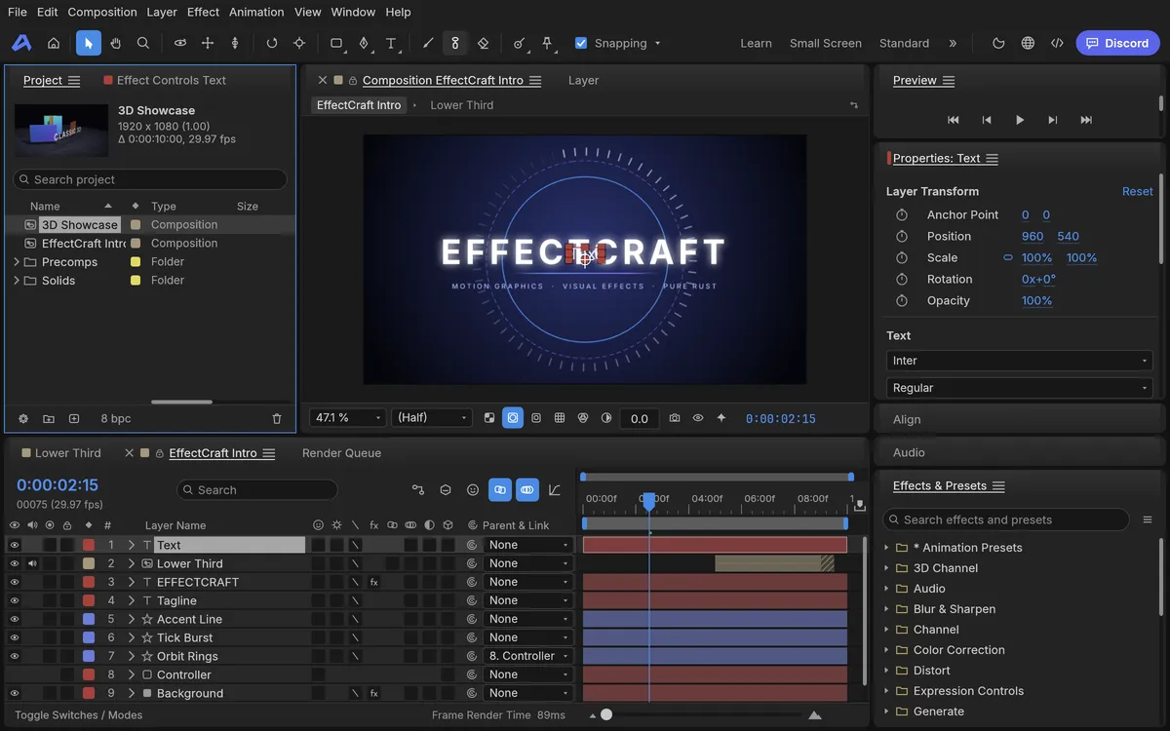Switch to the Small Screen workspace
Screen dimensions: 1170x731
pyautogui.click(x=826, y=43)
